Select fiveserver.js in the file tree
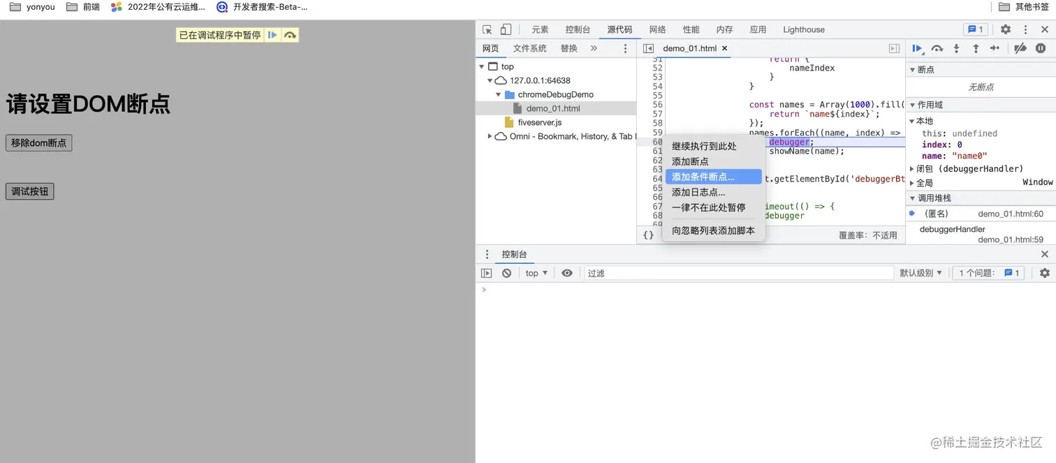 click(x=539, y=122)
